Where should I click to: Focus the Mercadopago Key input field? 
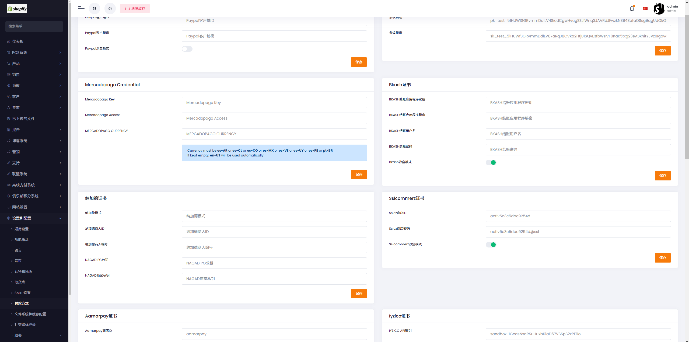coord(274,103)
